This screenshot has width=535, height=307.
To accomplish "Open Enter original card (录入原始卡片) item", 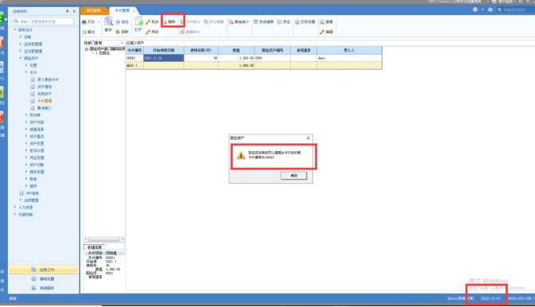I will [48, 80].
